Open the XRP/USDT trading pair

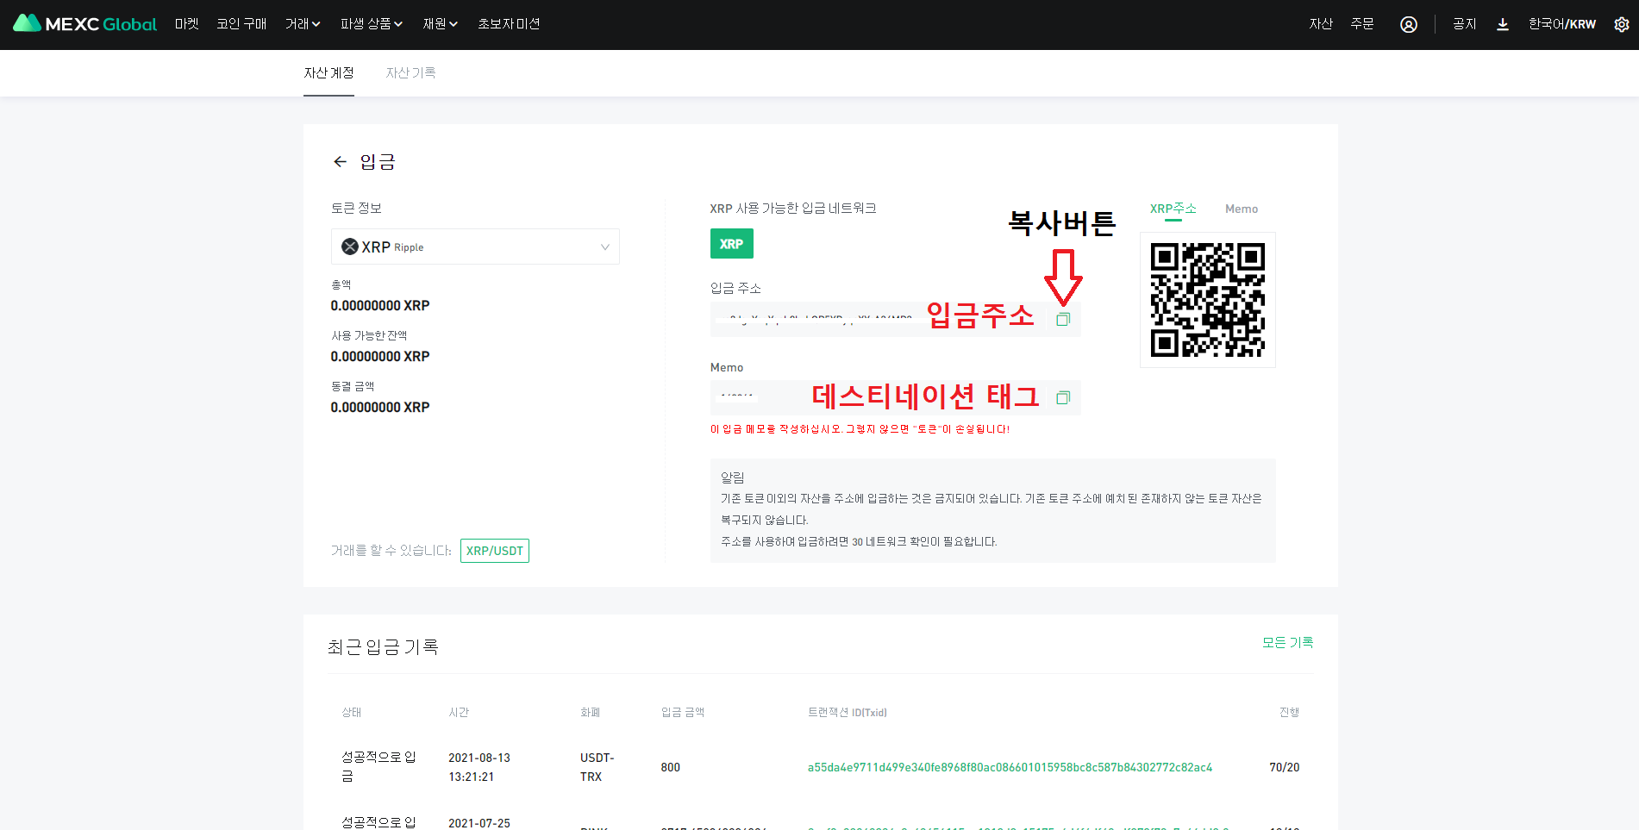pyautogui.click(x=495, y=551)
